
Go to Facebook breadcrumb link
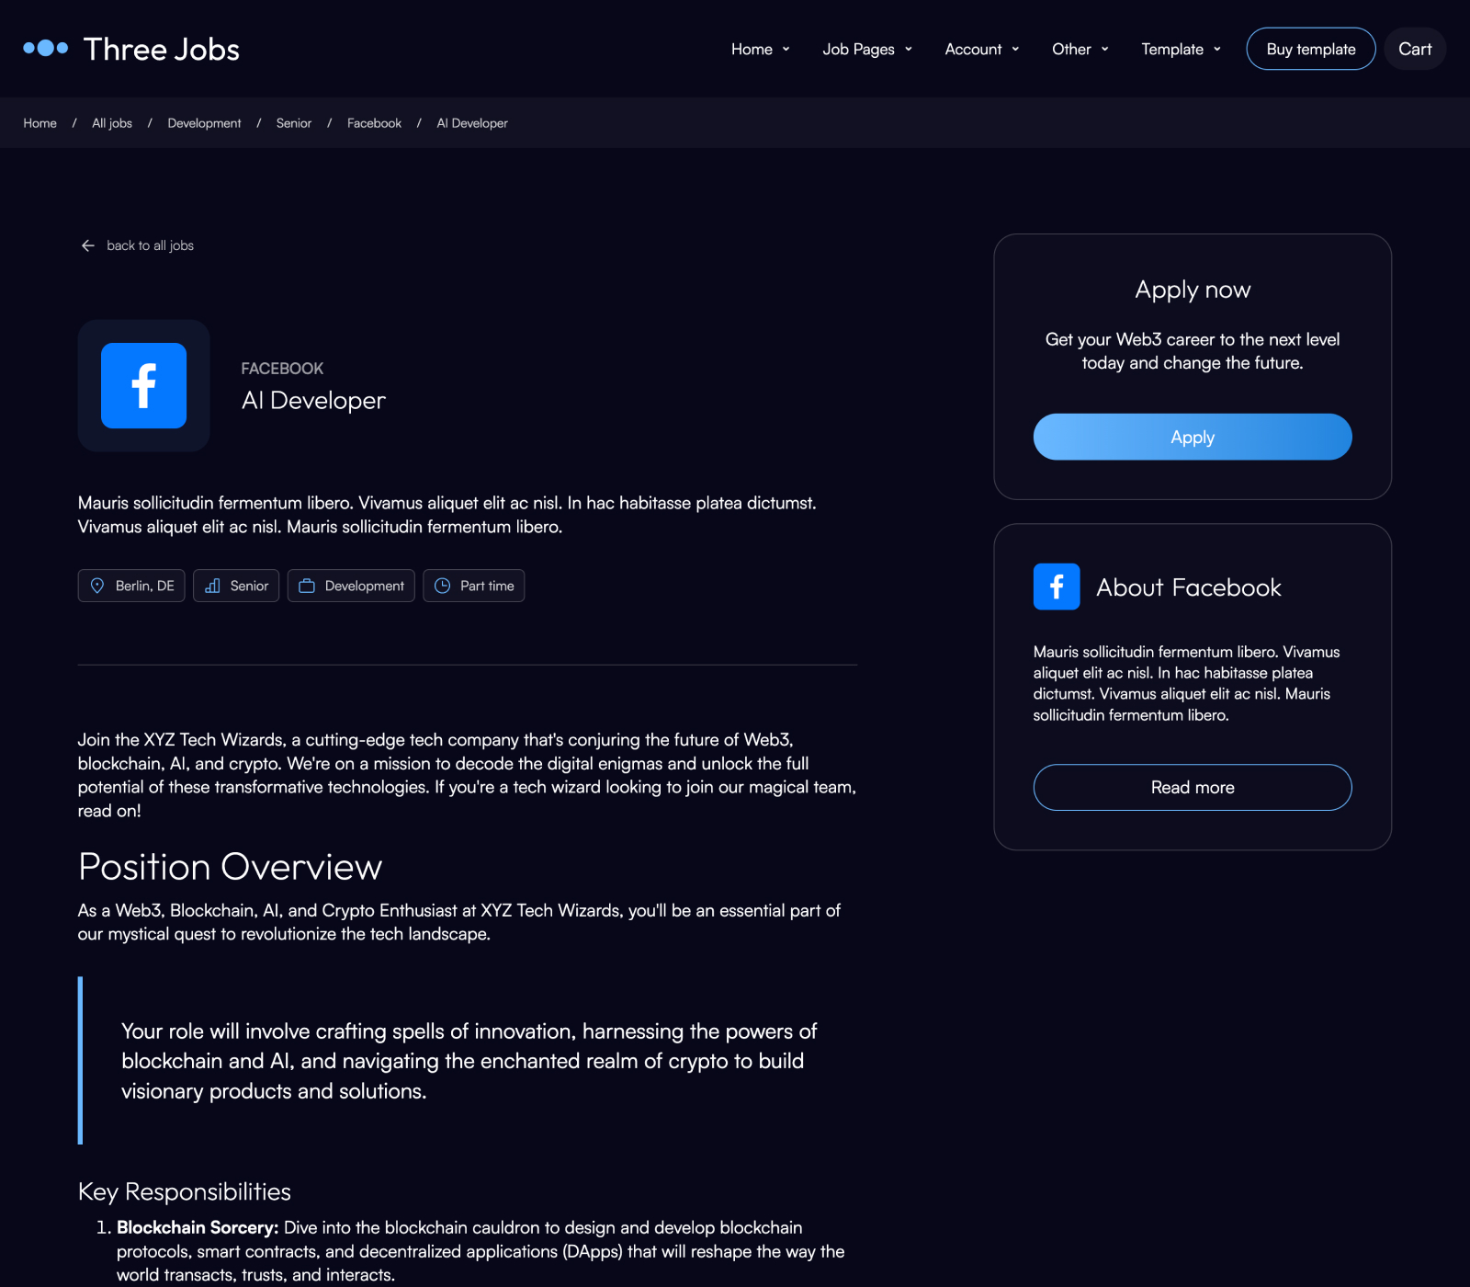point(374,123)
